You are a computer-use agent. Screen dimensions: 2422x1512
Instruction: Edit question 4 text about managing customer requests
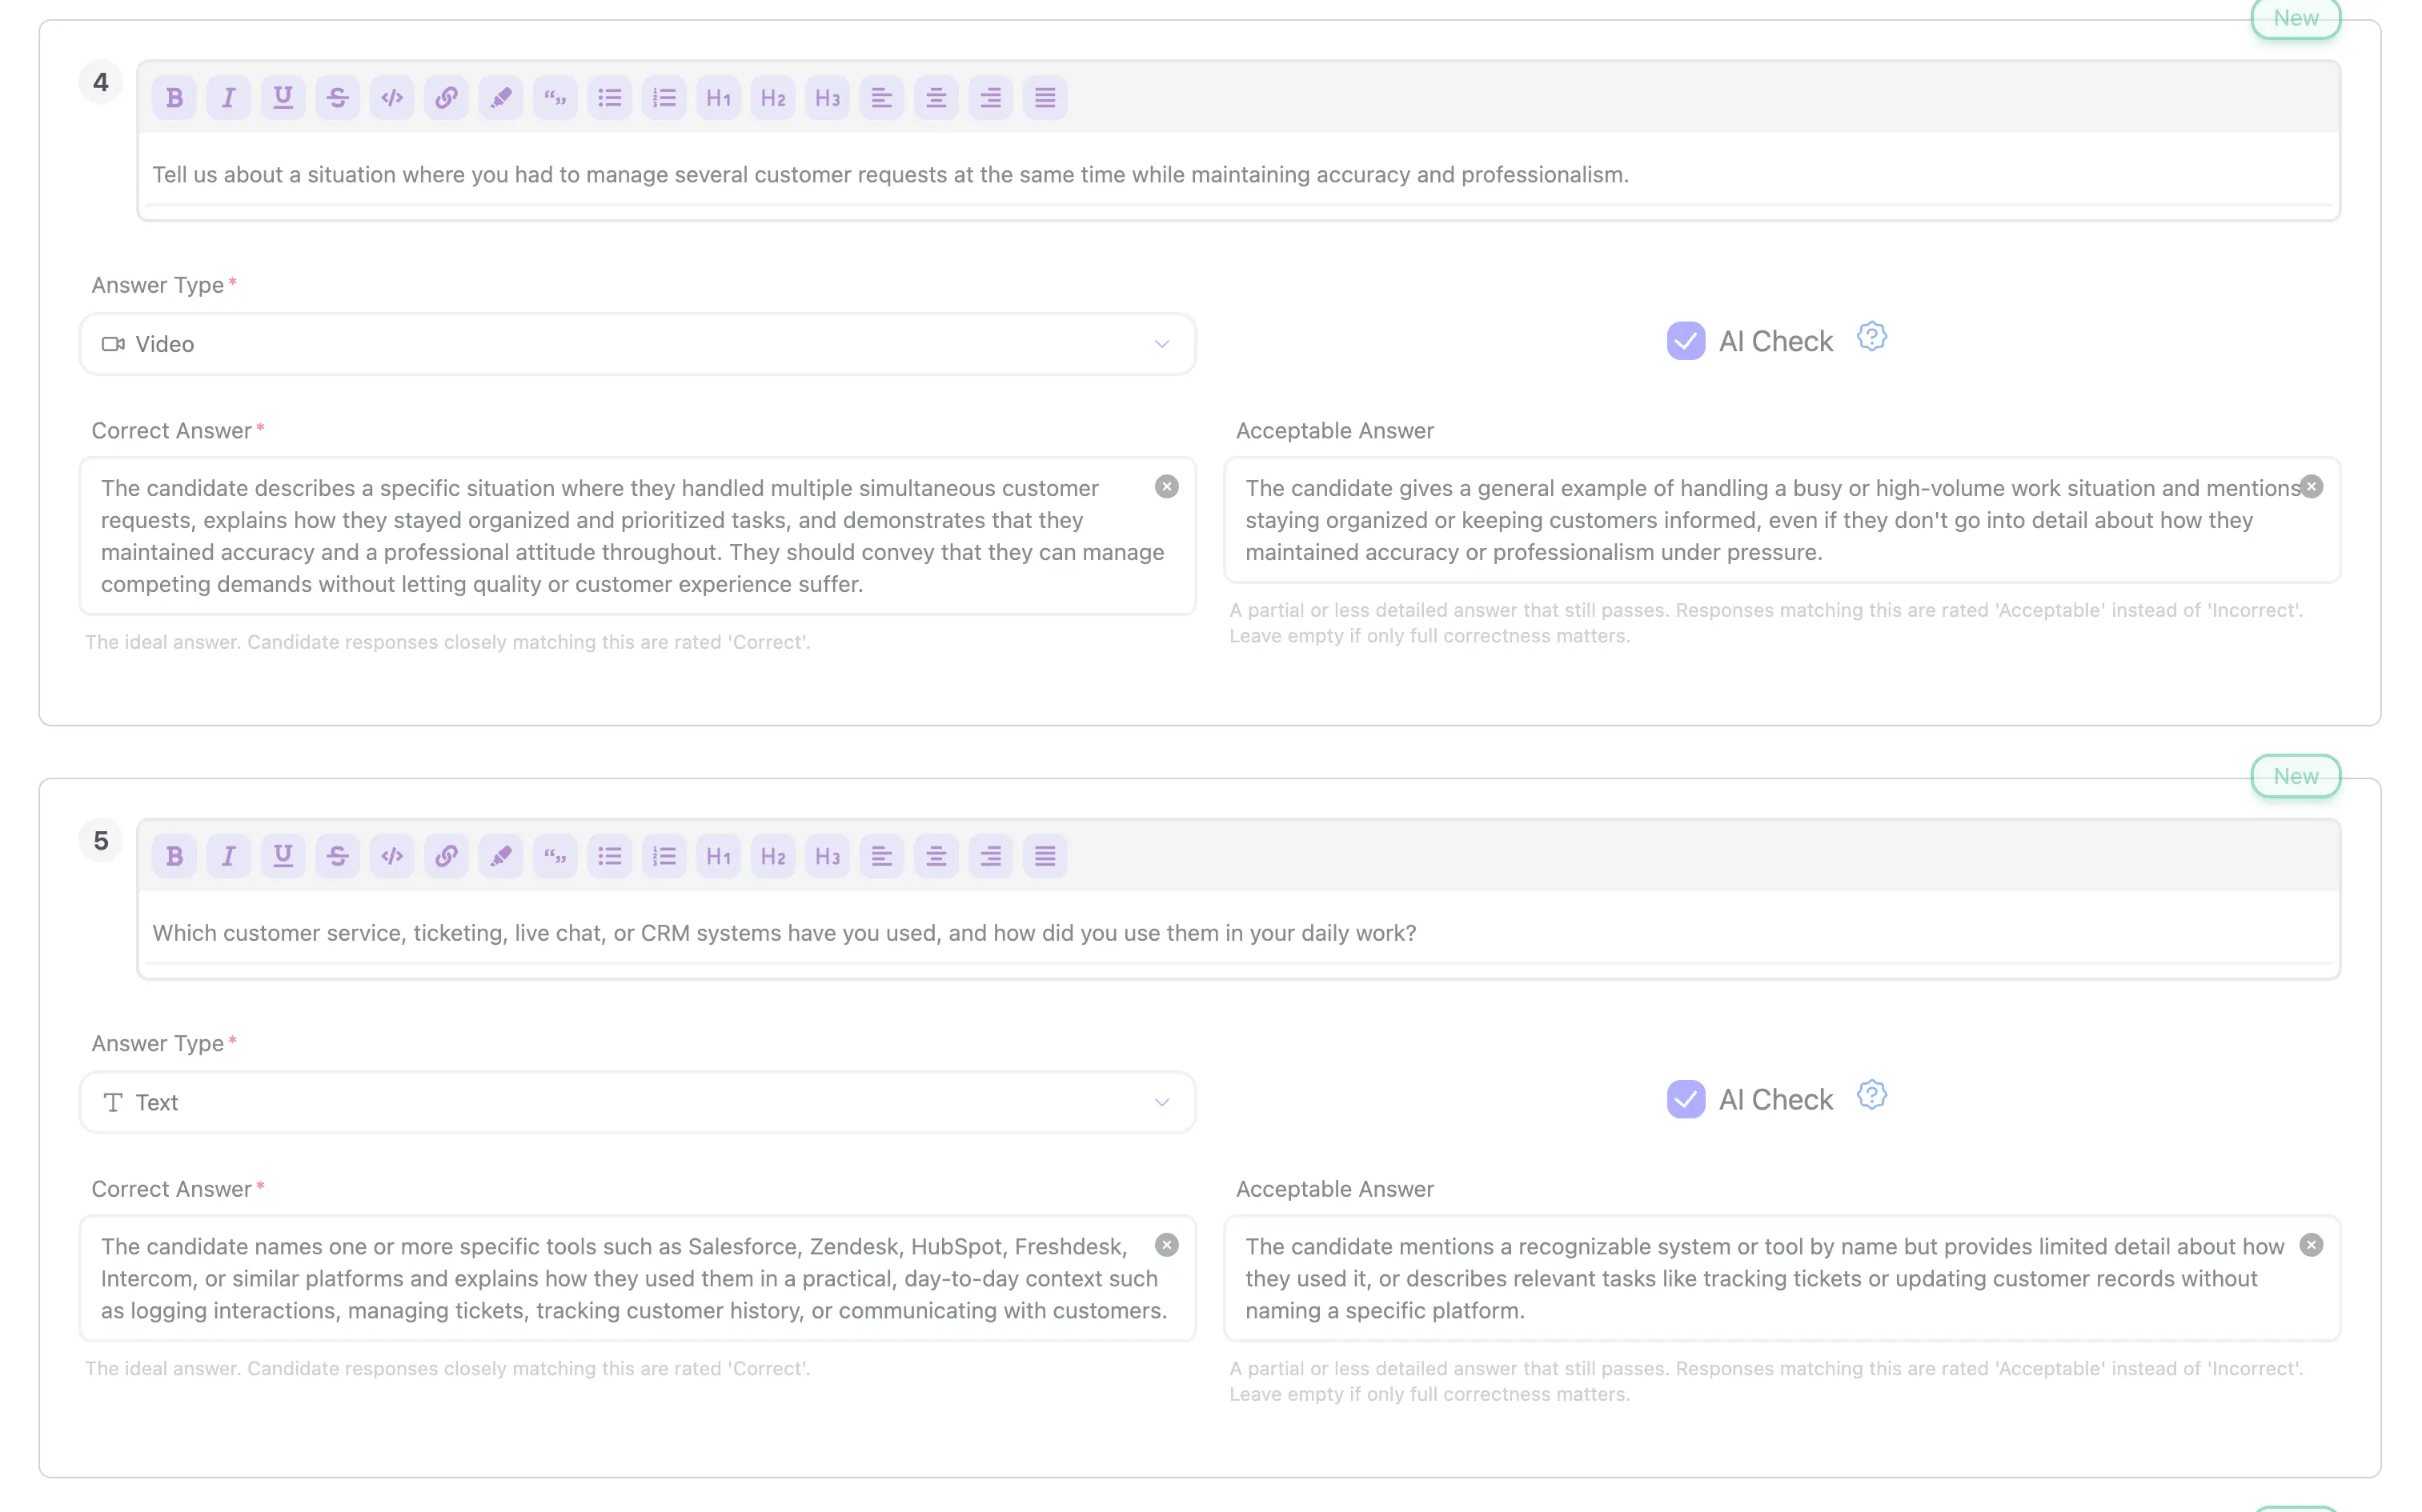1237,175
